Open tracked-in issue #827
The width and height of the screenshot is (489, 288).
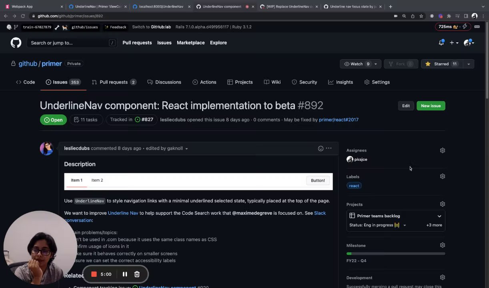pyautogui.click(x=144, y=120)
